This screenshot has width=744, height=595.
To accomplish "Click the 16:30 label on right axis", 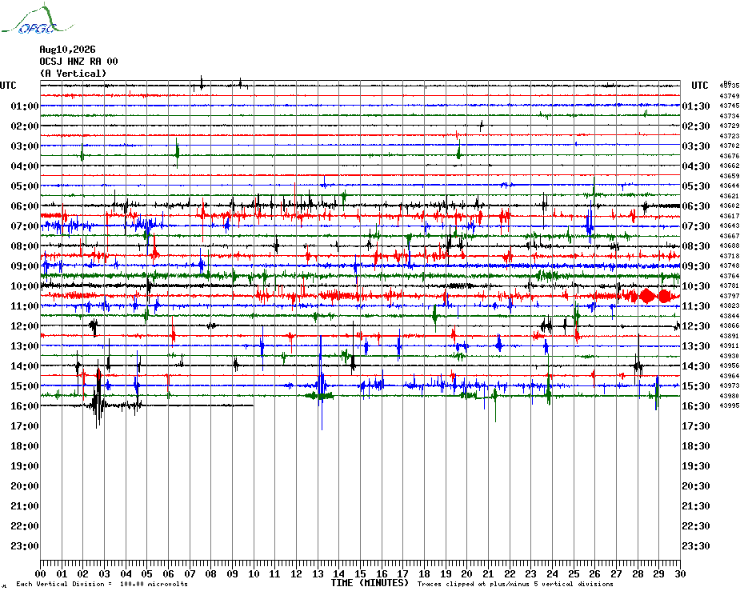I will tap(696, 405).
